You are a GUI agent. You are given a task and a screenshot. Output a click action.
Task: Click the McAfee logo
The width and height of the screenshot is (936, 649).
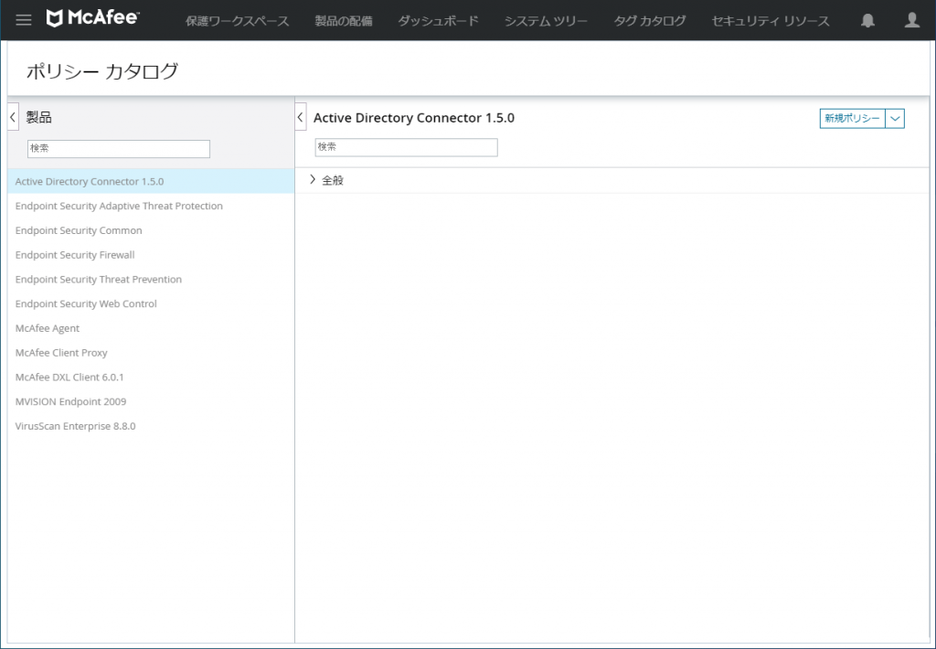click(92, 18)
